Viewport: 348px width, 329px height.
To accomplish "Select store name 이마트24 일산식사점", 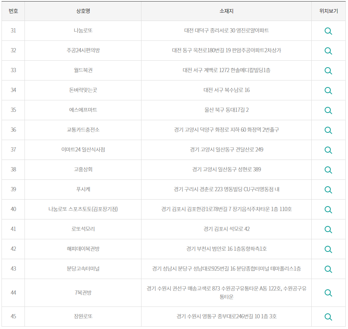I will (83, 150).
